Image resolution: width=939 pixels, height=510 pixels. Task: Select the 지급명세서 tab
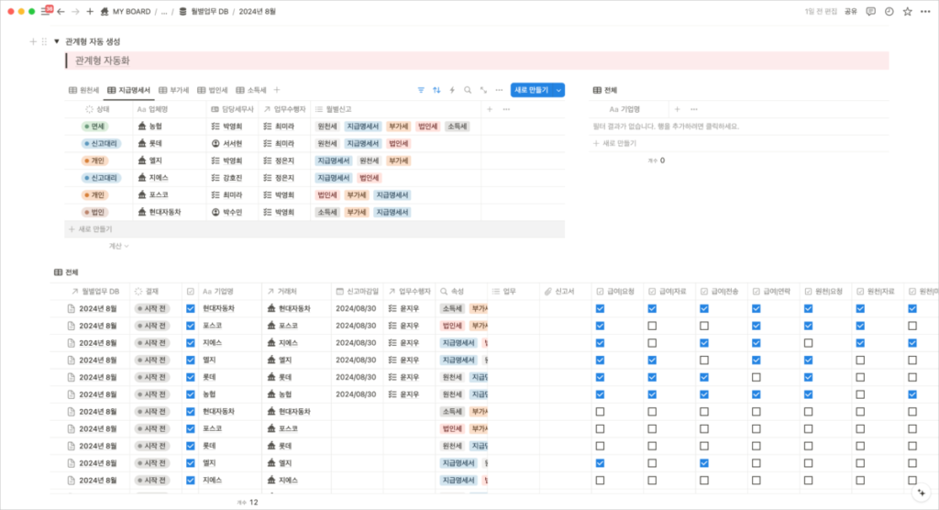pyautogui.click(x=128, y=90)
